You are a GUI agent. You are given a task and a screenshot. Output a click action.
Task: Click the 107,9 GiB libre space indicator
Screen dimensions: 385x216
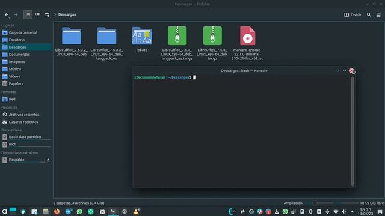[372, 203]
